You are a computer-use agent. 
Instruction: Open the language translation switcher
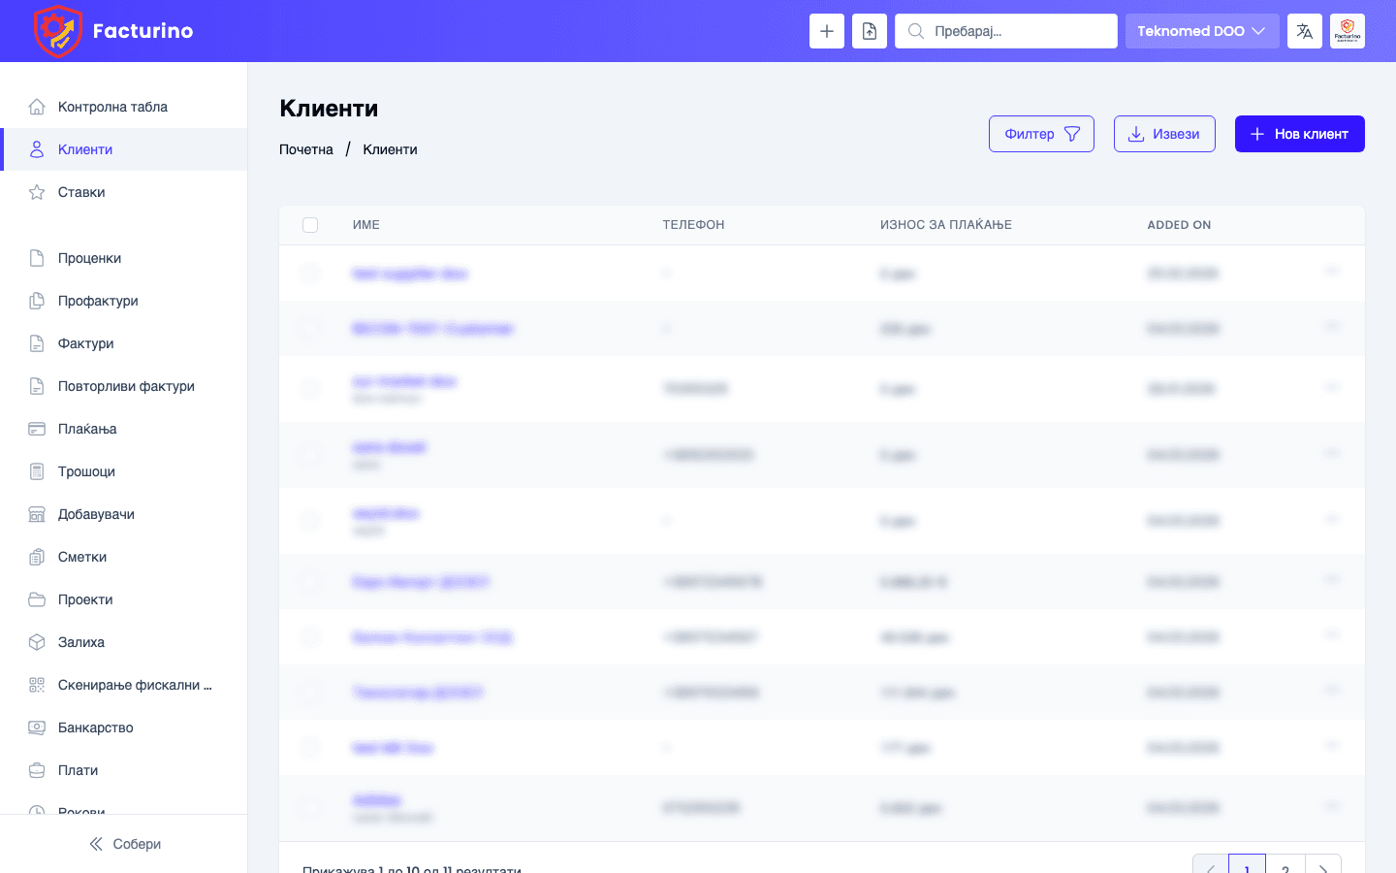[1304, 31]
